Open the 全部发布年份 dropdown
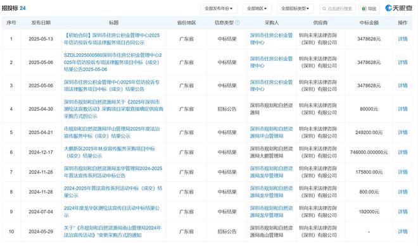 coord(218,9)
